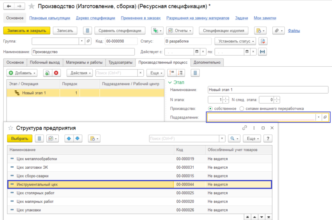
Task: Copy link to Структура предприятия window
Action: coord(244,128)
